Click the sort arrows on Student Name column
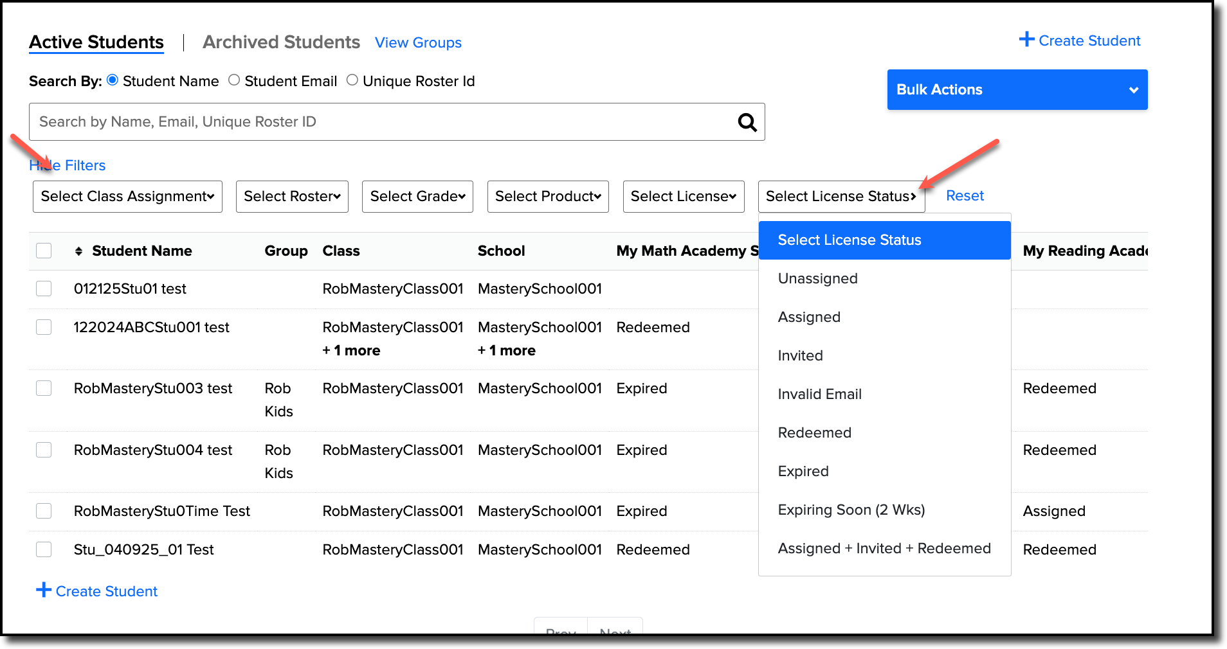 [x=78, y=251]
